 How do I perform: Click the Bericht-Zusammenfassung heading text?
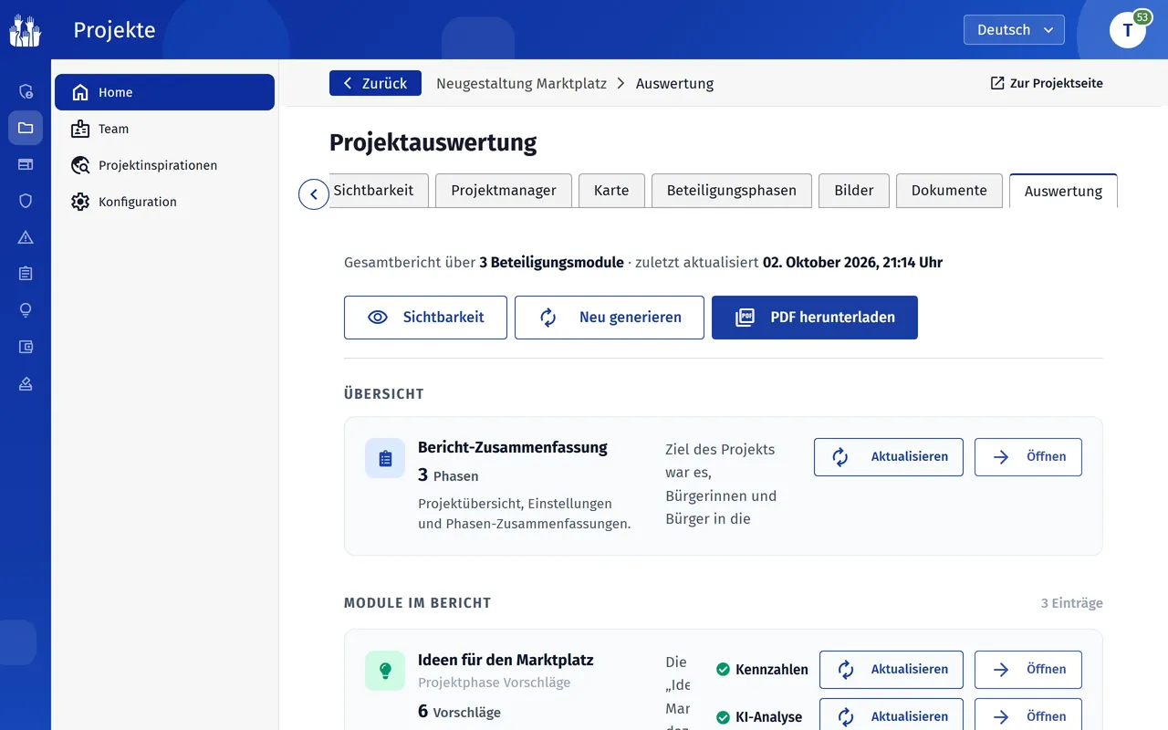click(513, 447)
